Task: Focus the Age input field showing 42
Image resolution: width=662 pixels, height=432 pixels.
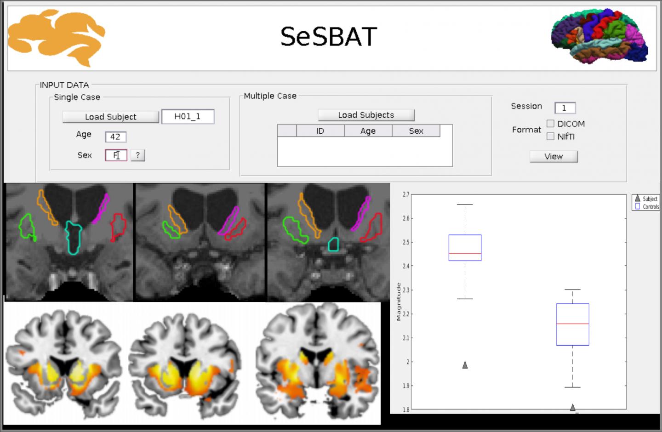Action: tap(115, 137)
